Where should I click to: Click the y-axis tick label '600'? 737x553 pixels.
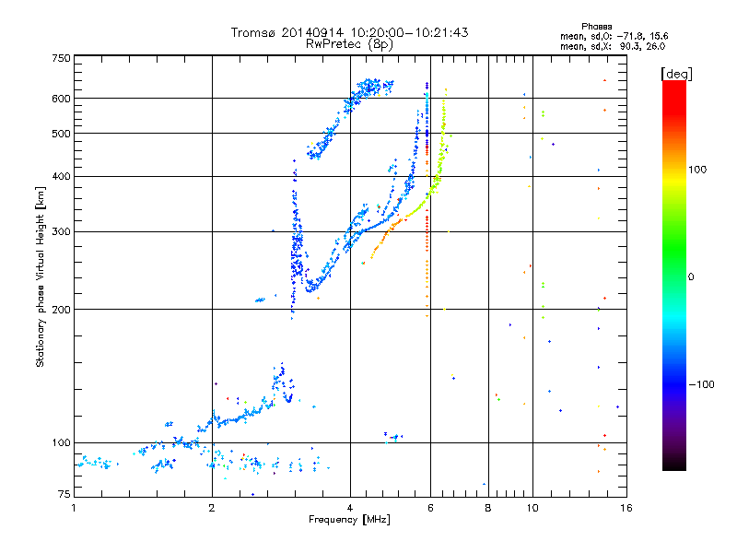click(x=61, y=99)
